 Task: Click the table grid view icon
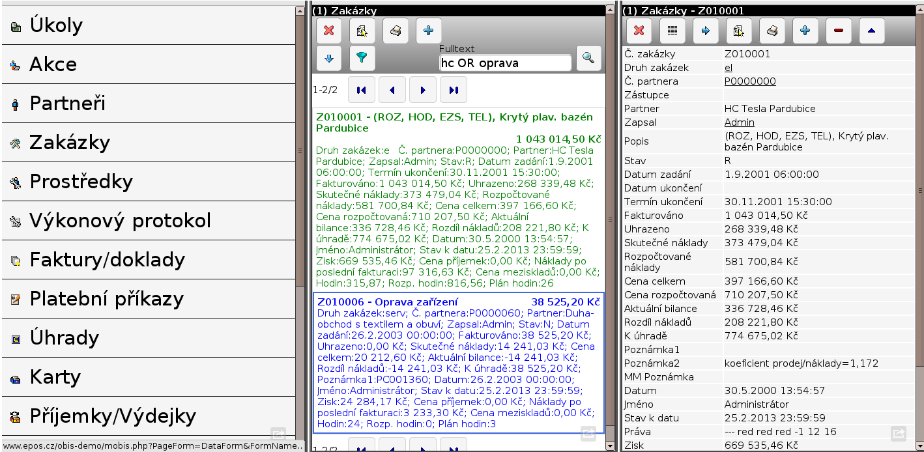point(672,31)
